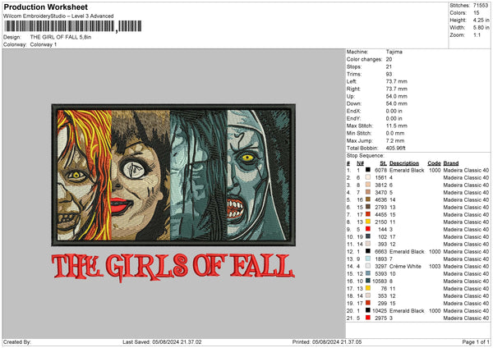Select 'Wilcom EmbroideryStudio – Level 3 Advanced' subtitle
This screenshot has height=348, width=493.
pyautogui.click(x=58, y=16)
